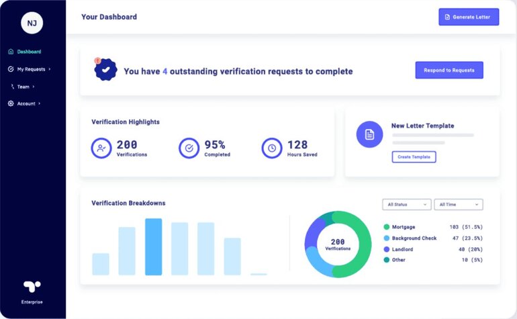
Task: Open the All Time dropdown
Action: click(459, 205)
